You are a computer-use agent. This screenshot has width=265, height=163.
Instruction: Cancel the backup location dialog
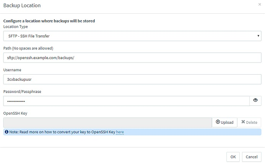tap(252, 157)
